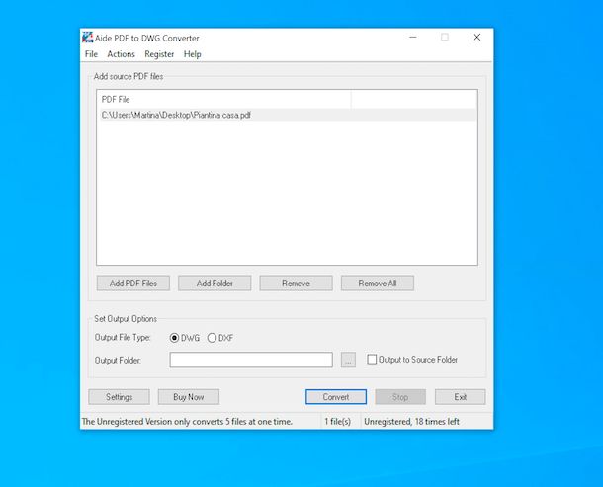Open the File menu
The height and width of the screenshot is (487, 603).
[91, 54]
